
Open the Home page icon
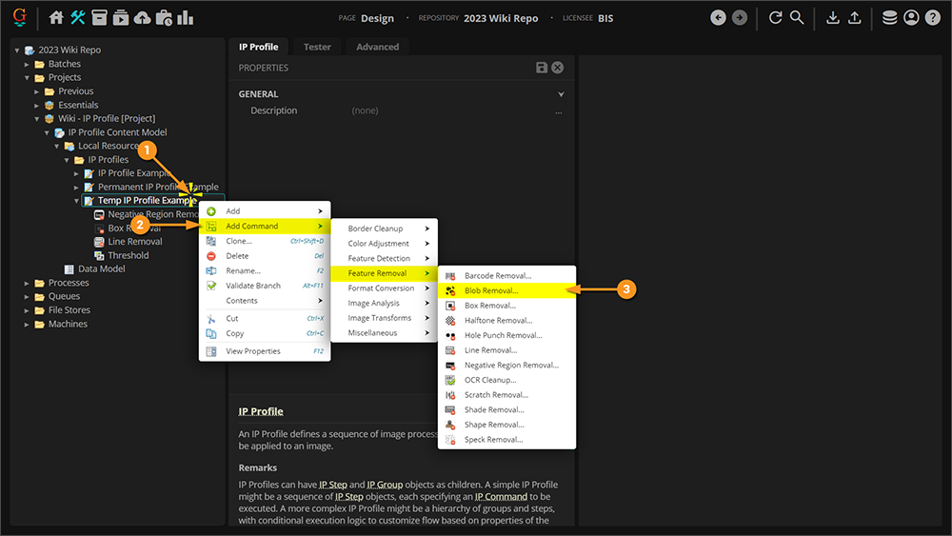click(56, 17)
